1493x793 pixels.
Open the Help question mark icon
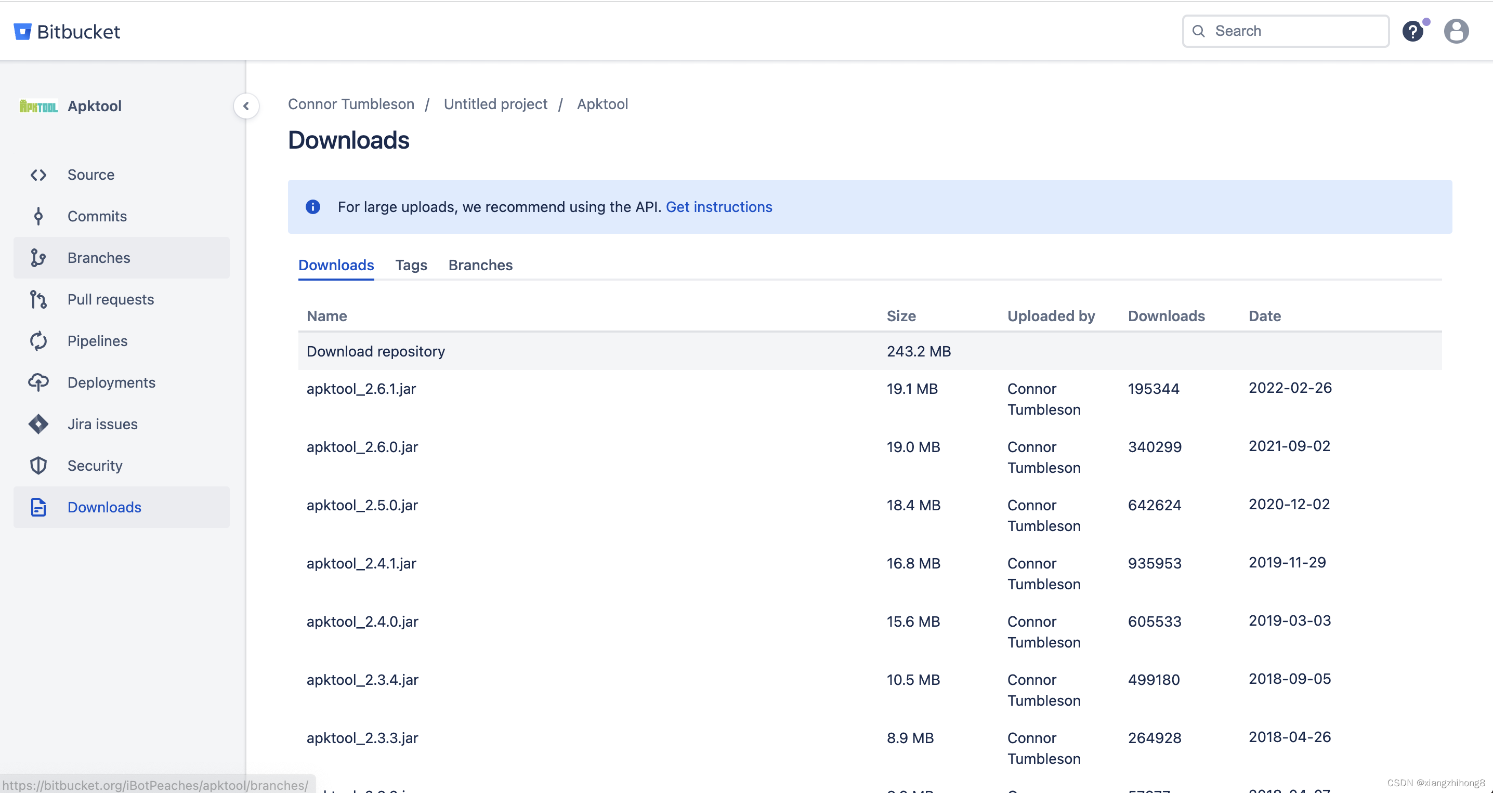pos(1412,31)
